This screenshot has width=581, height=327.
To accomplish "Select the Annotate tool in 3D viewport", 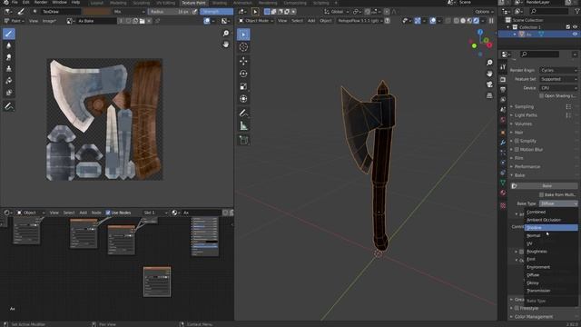I will click(243, 113).
